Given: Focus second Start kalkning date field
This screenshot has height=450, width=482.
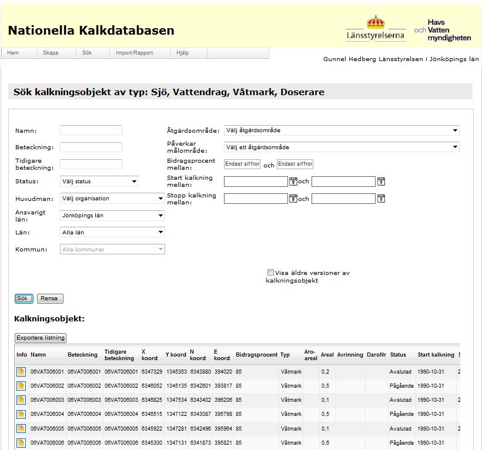Looking at the screenshot, I should click(344, 182).
